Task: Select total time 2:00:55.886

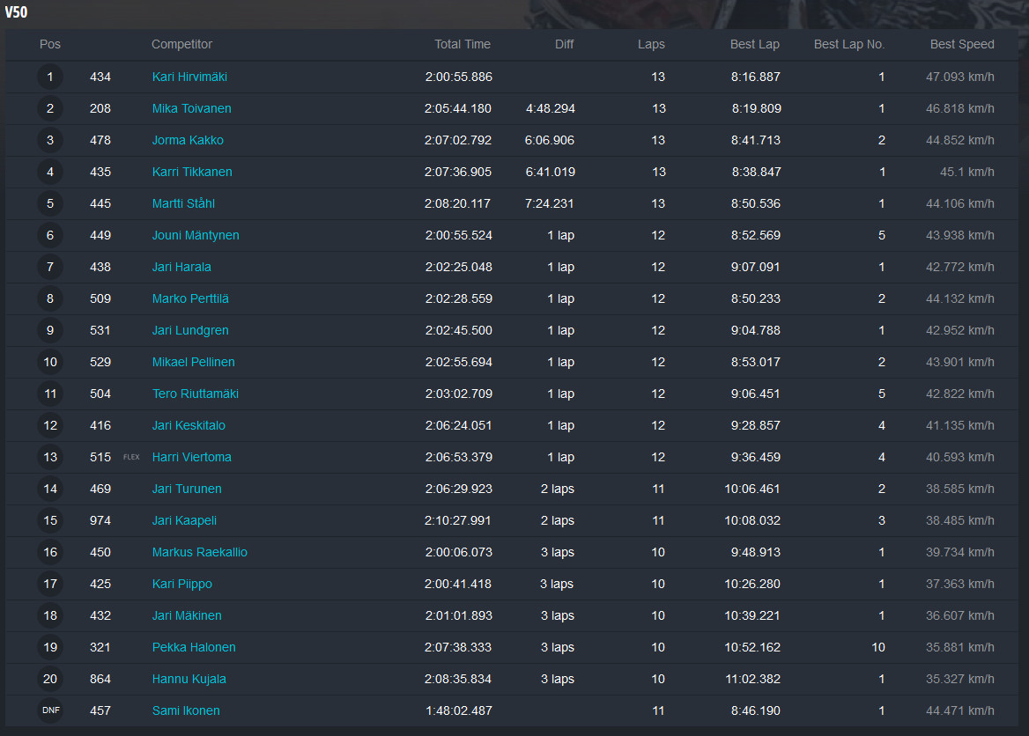Action: (459, 77)
